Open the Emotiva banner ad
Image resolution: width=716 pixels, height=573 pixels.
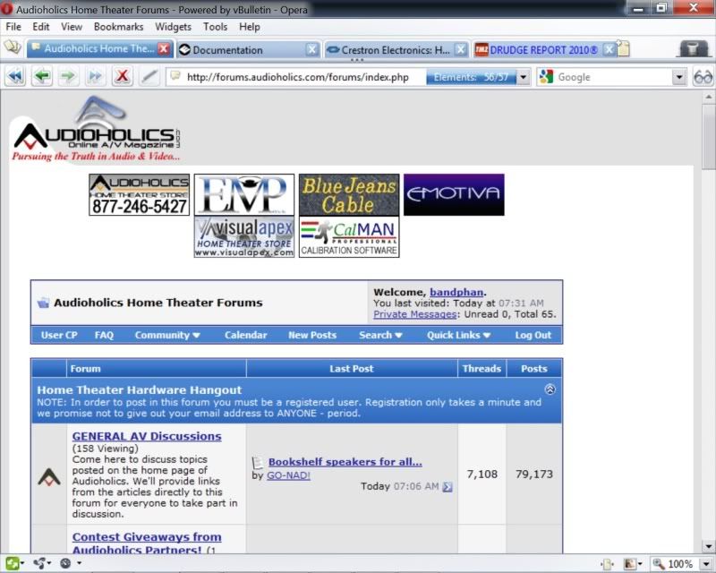(454, 194)
